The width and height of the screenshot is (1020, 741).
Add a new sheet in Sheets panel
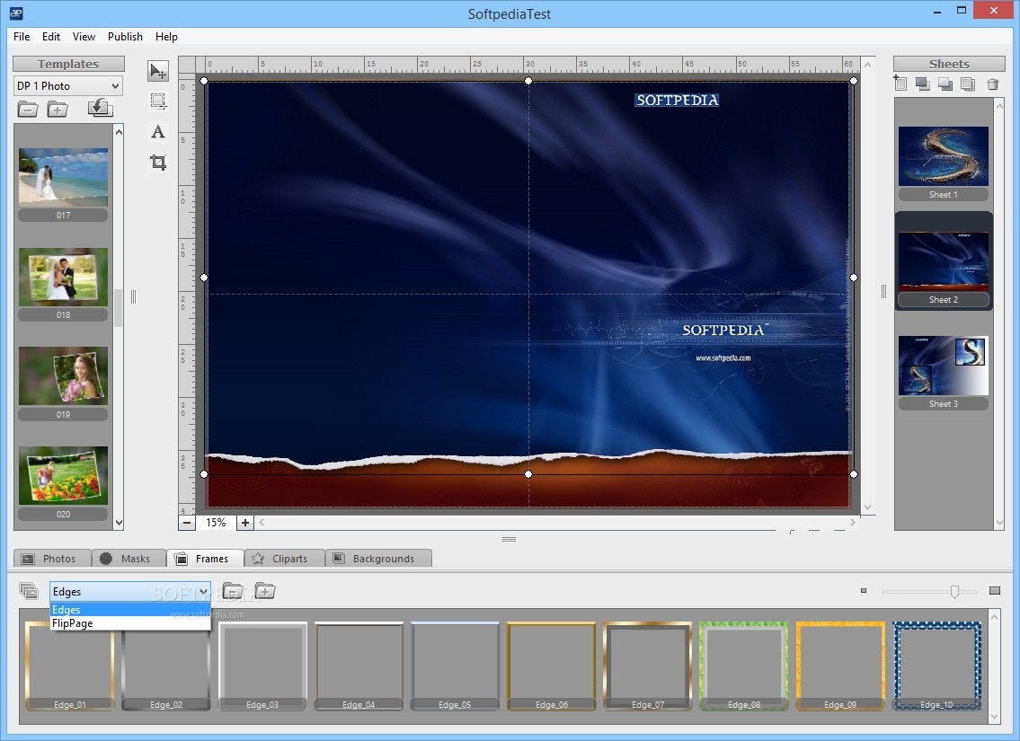click(900, 84)
